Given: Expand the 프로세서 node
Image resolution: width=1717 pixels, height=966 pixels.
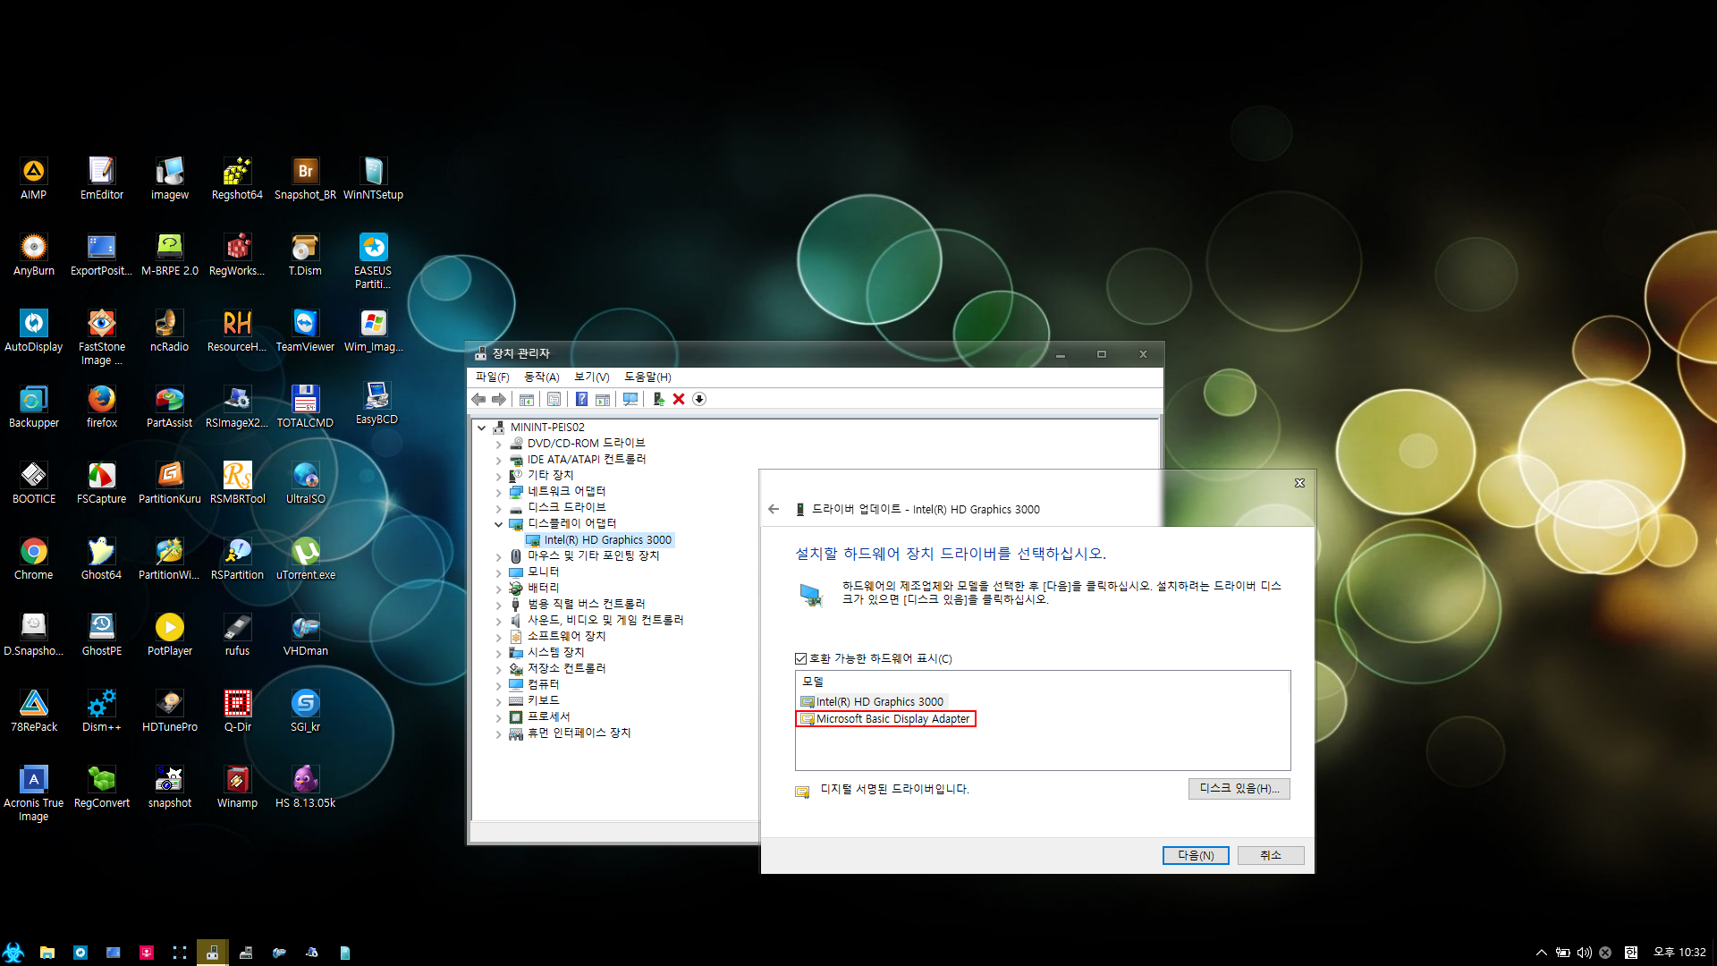Looking at the screenshot, I should tap(499, 717).
